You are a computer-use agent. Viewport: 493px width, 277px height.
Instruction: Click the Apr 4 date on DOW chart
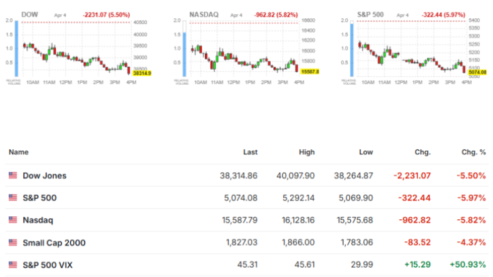(x=60, y=15)
